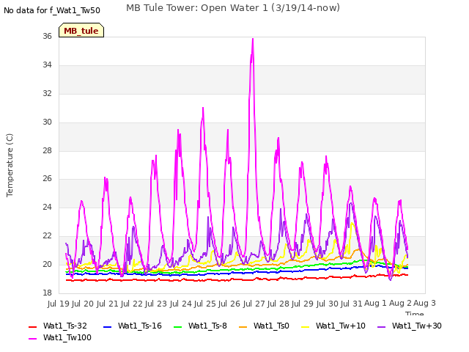Click the Jul 28 date tick
The image size is (469, 352).
pyautogui.click(x=278, y=304)
